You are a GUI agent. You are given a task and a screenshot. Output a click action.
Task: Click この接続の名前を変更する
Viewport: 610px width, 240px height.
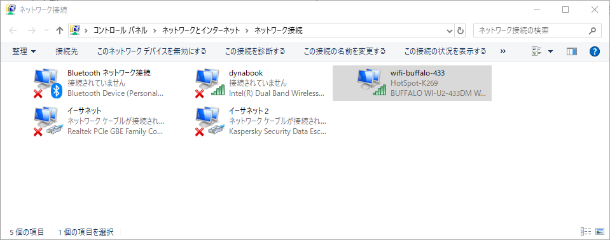click(x=345, y=51)
